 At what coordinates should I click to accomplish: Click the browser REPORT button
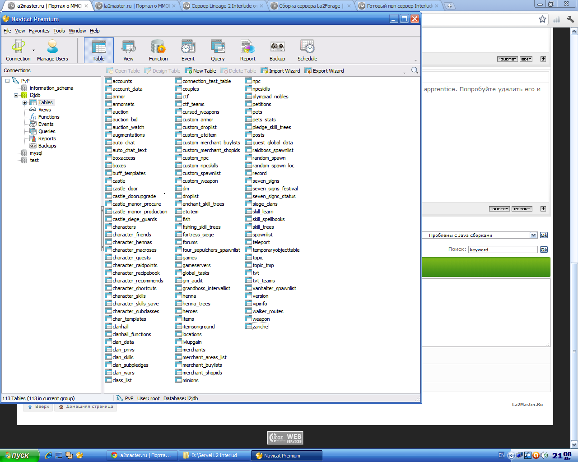pos(522,209)
